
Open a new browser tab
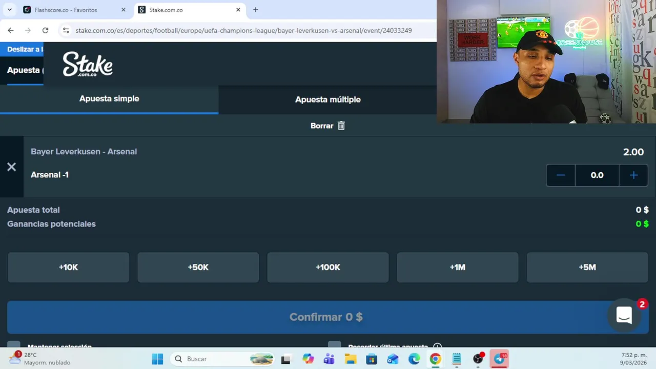point(255,10)
